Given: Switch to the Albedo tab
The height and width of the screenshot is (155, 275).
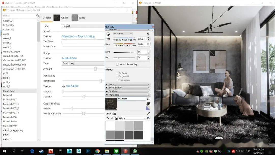Looking at the screenshot, I should click(61, 18).
